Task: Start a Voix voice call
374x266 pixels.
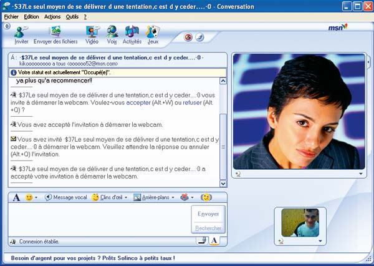Action: (112, 34)
